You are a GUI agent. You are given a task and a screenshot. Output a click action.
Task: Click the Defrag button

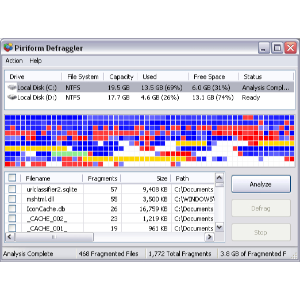click(261, 208)
